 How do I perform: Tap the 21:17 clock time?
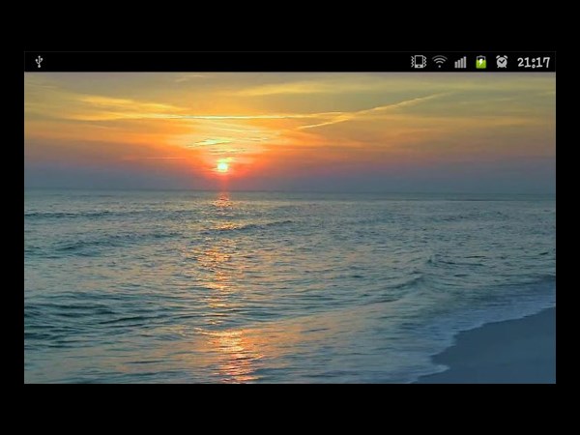pos(534,62)
